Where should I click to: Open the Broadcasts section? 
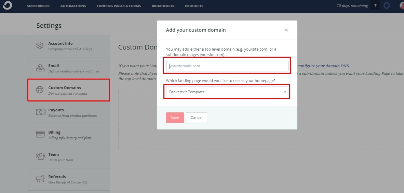tap(163, 6)
